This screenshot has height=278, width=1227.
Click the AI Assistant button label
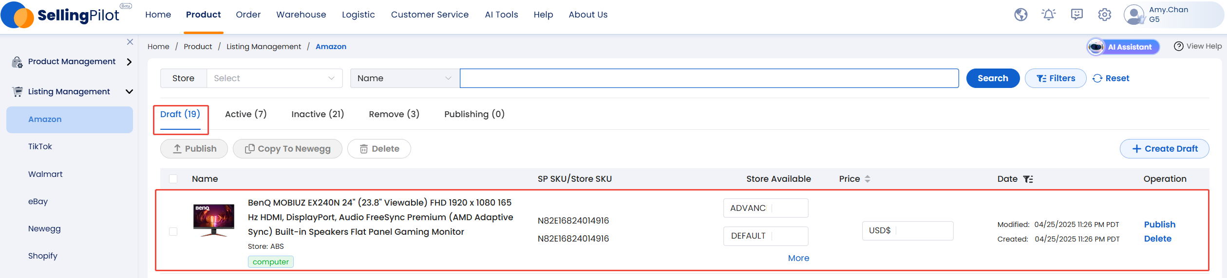[x=1130, y=47]
